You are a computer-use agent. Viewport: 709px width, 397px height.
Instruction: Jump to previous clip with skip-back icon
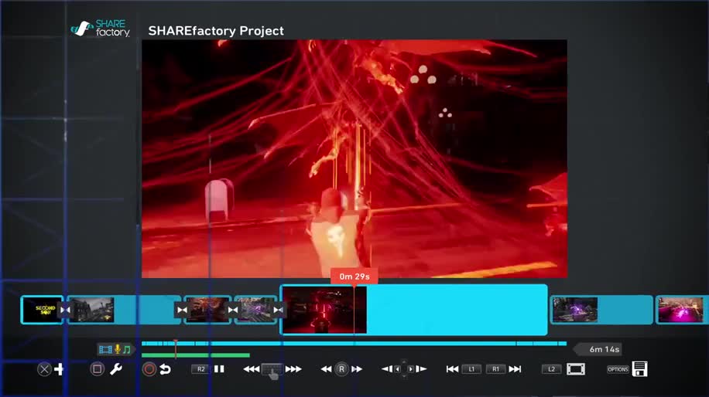[x=452, y=369]
